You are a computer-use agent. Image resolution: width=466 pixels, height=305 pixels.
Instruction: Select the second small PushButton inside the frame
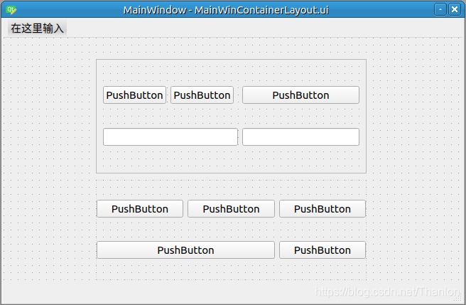click(202, 95)
